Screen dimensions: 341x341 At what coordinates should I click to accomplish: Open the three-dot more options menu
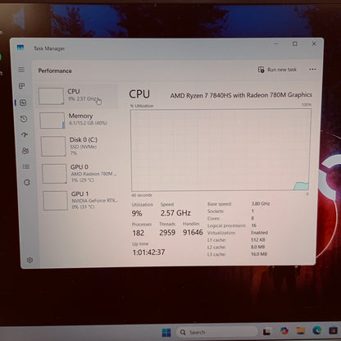point(312,70)
